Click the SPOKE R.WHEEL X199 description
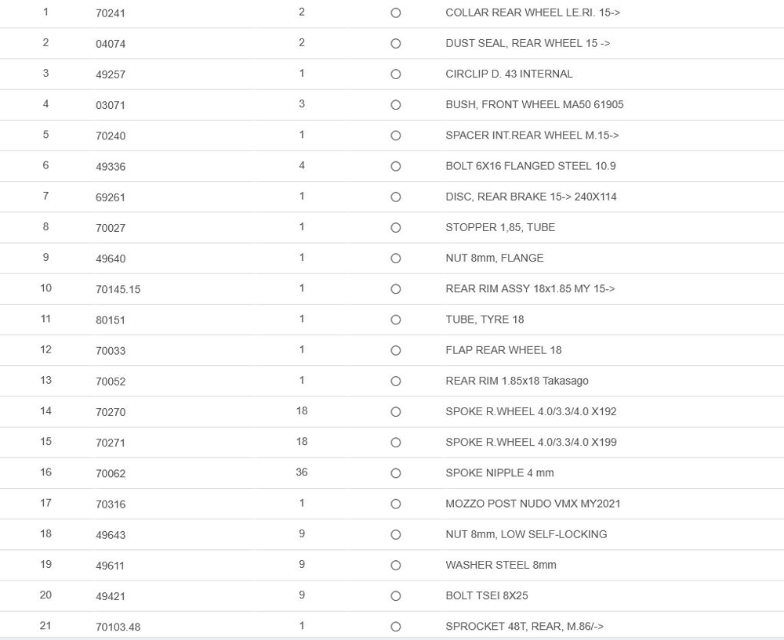 [x=531, y=442]
